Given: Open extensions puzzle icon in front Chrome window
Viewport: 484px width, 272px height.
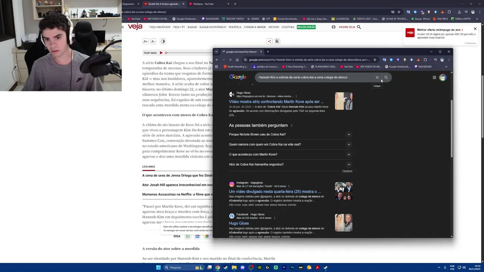Looking at the screenshot, I should point(425,60).
